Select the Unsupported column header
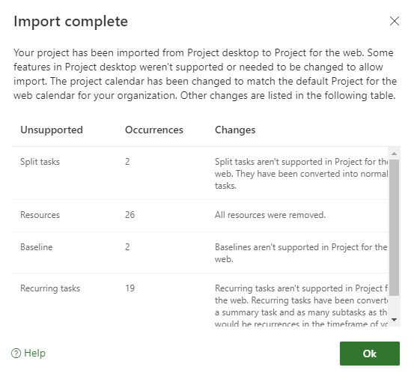The height and width of the screenshot is (379, 414). point(52,130)
